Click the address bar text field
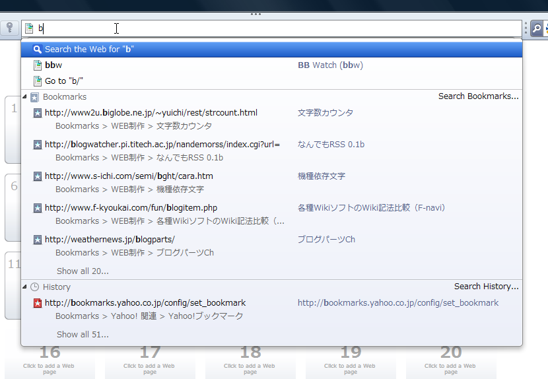The height and width of the screenshot is (379, 548). 271,28
